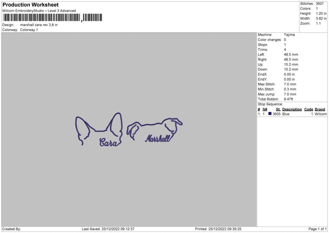Click Width value 3.82 in
Viewport: 329px width, 233px height.
point(321,19)
